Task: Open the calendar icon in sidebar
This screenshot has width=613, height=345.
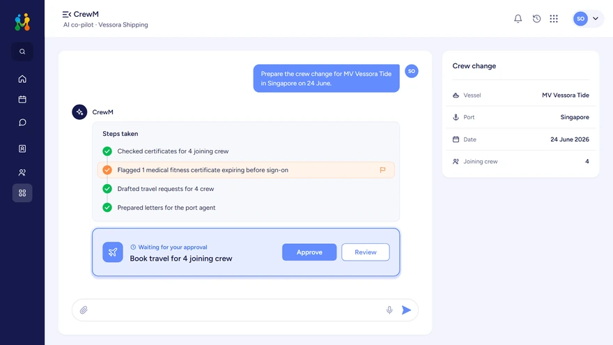Action: click(22, 100)
